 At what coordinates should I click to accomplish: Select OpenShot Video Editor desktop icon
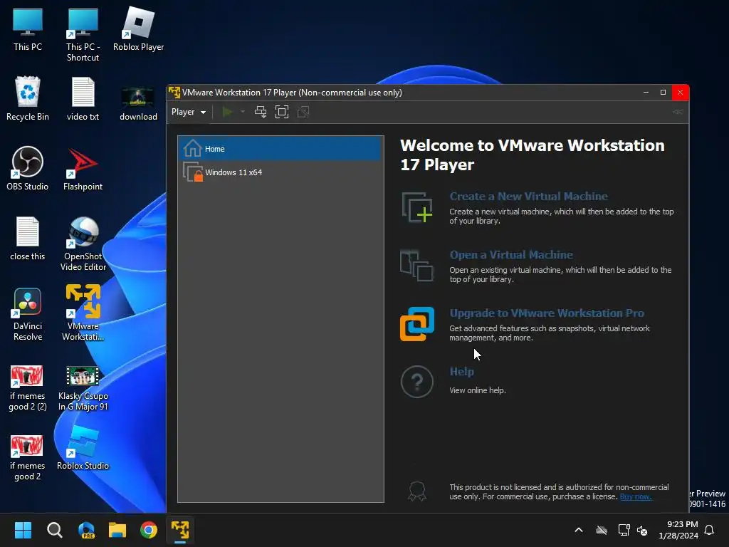pos(83,244)
